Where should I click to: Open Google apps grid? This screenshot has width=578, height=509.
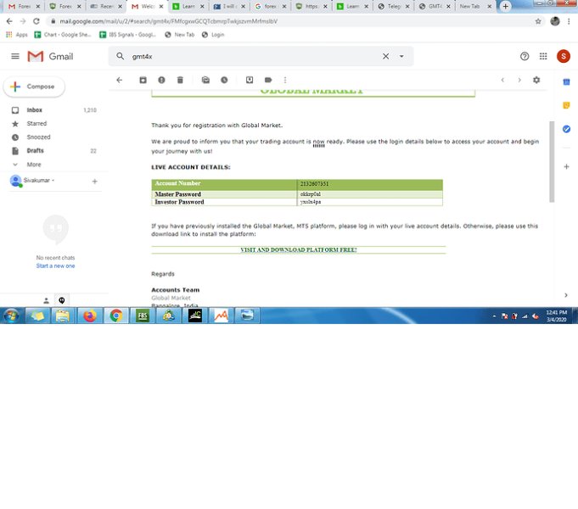(x=543, y=56)
